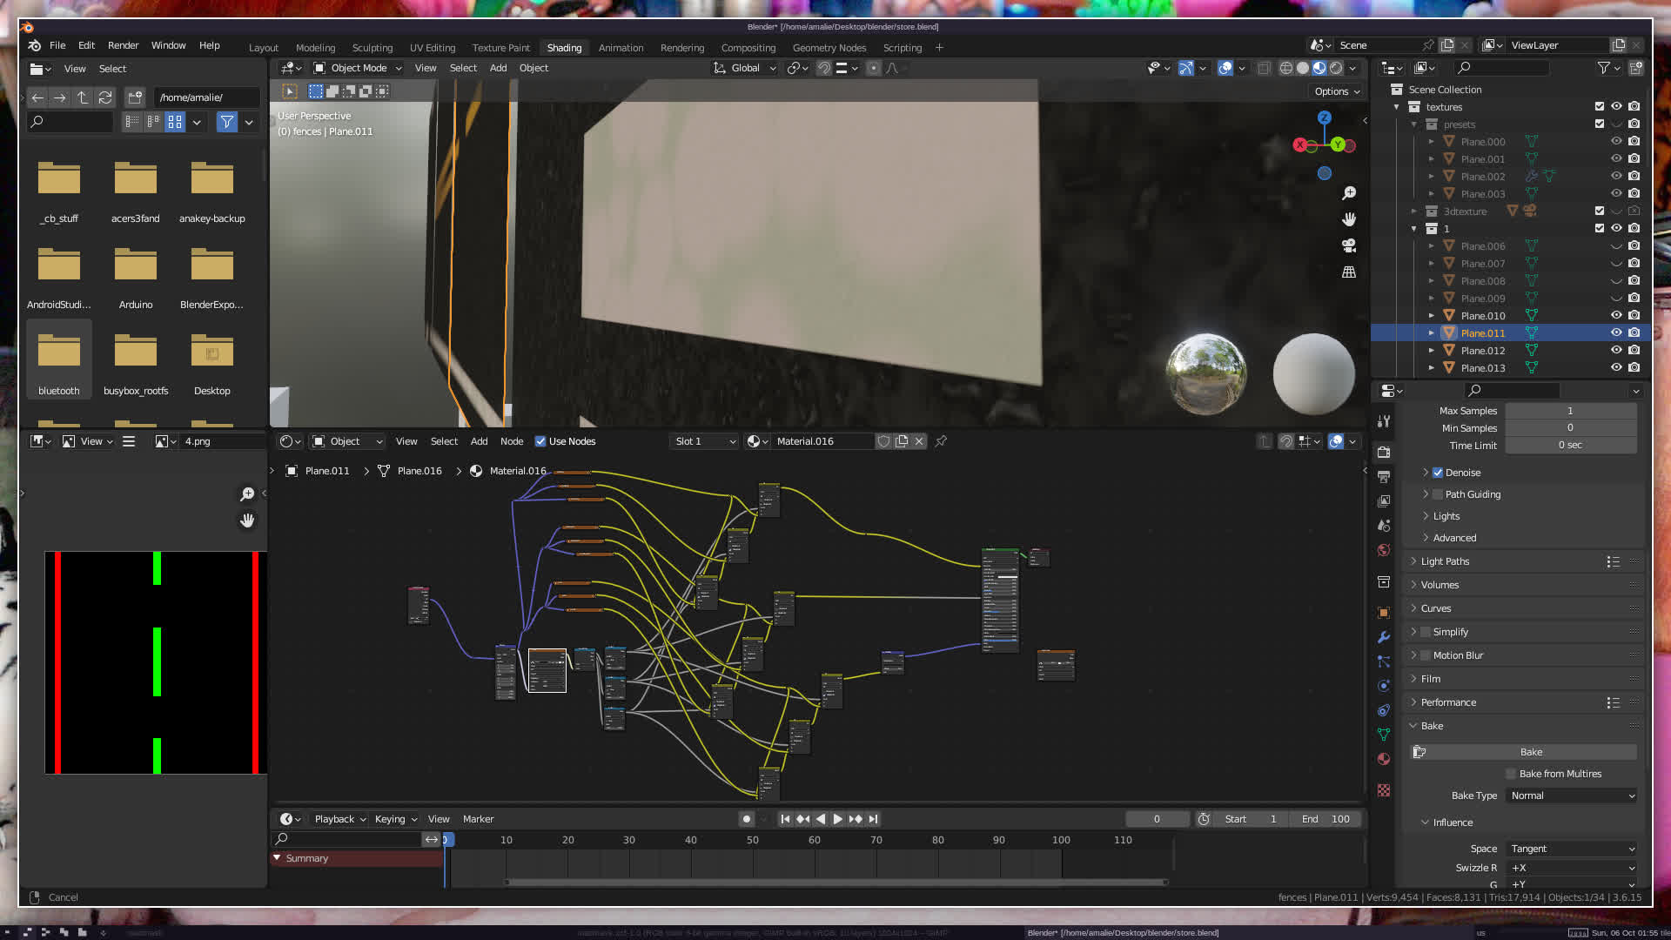Open Render properties tab icon

coord(1384,453)
